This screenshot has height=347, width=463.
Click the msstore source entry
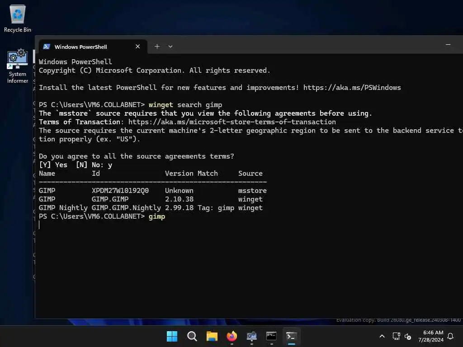click(x=252, y=191)
